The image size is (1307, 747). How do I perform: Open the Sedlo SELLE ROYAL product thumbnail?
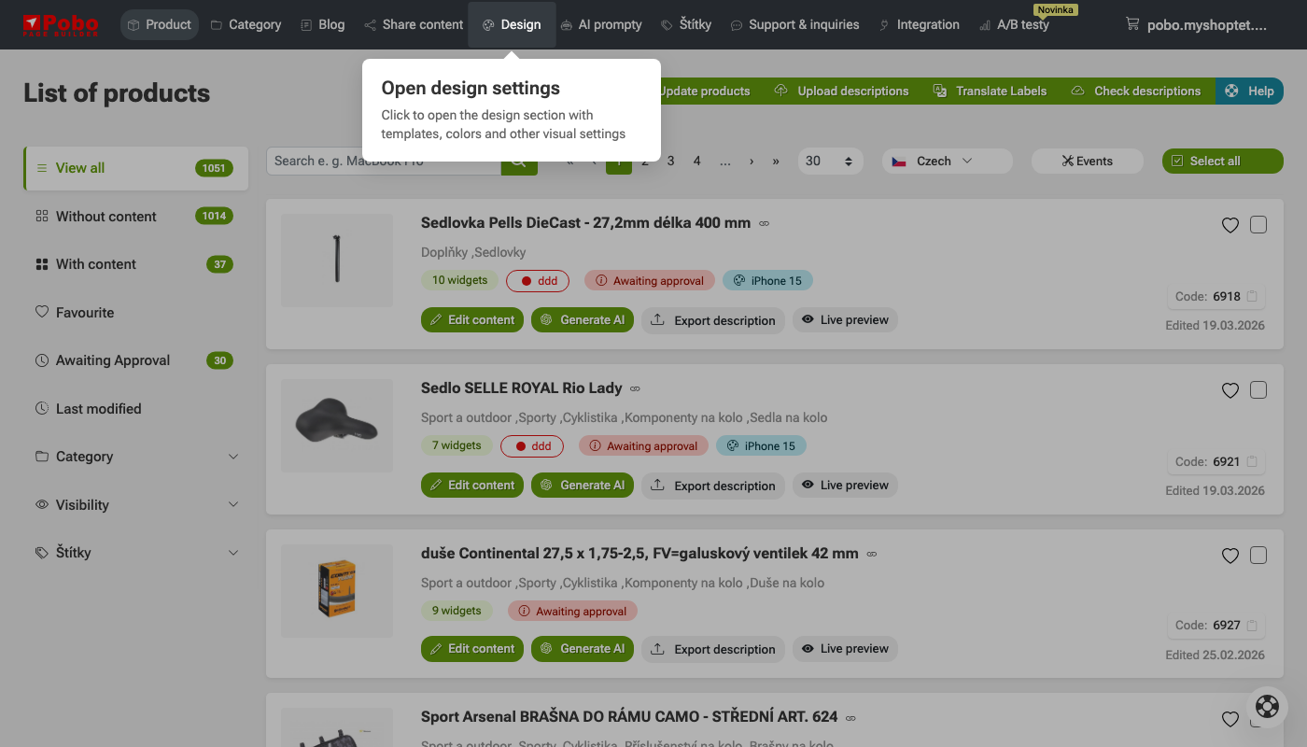click(x=337, y=426)
